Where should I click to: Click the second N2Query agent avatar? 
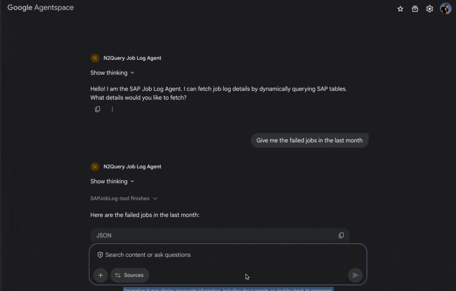(95, 167)
